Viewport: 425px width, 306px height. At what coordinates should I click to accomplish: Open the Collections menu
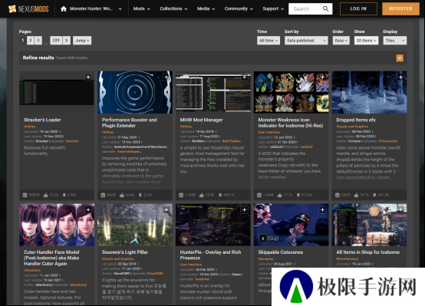pyautogui.click(x=173, y=8)
